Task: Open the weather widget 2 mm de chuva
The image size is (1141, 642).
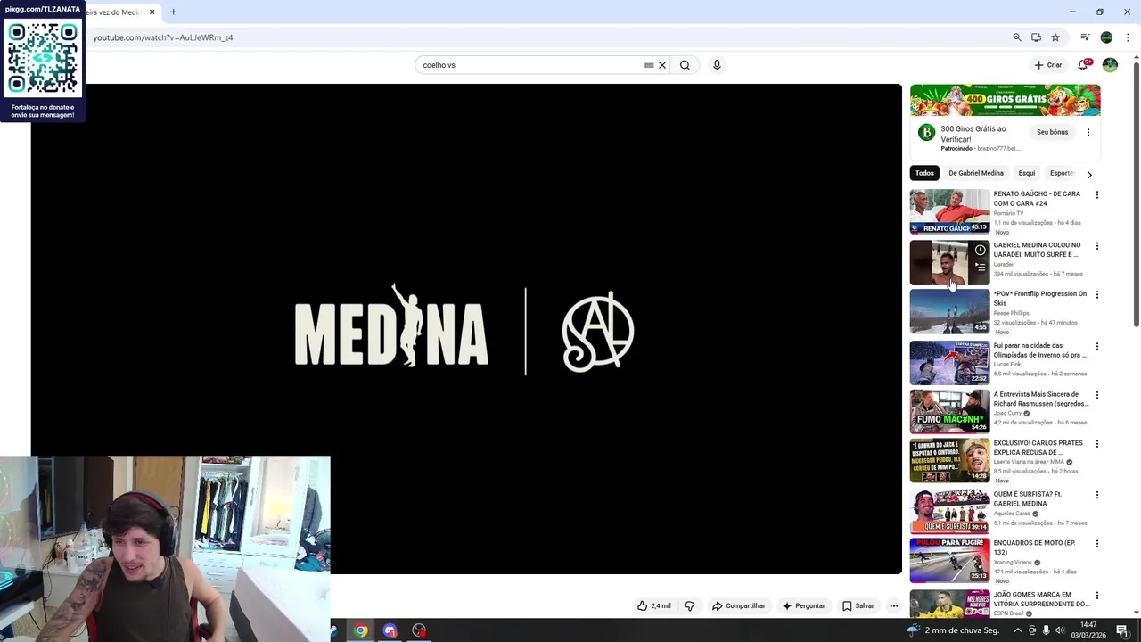Action: coord(954,630)
